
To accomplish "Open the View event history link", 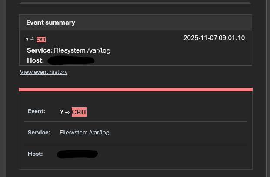I will pyautogui.click(x=43, y=72).
